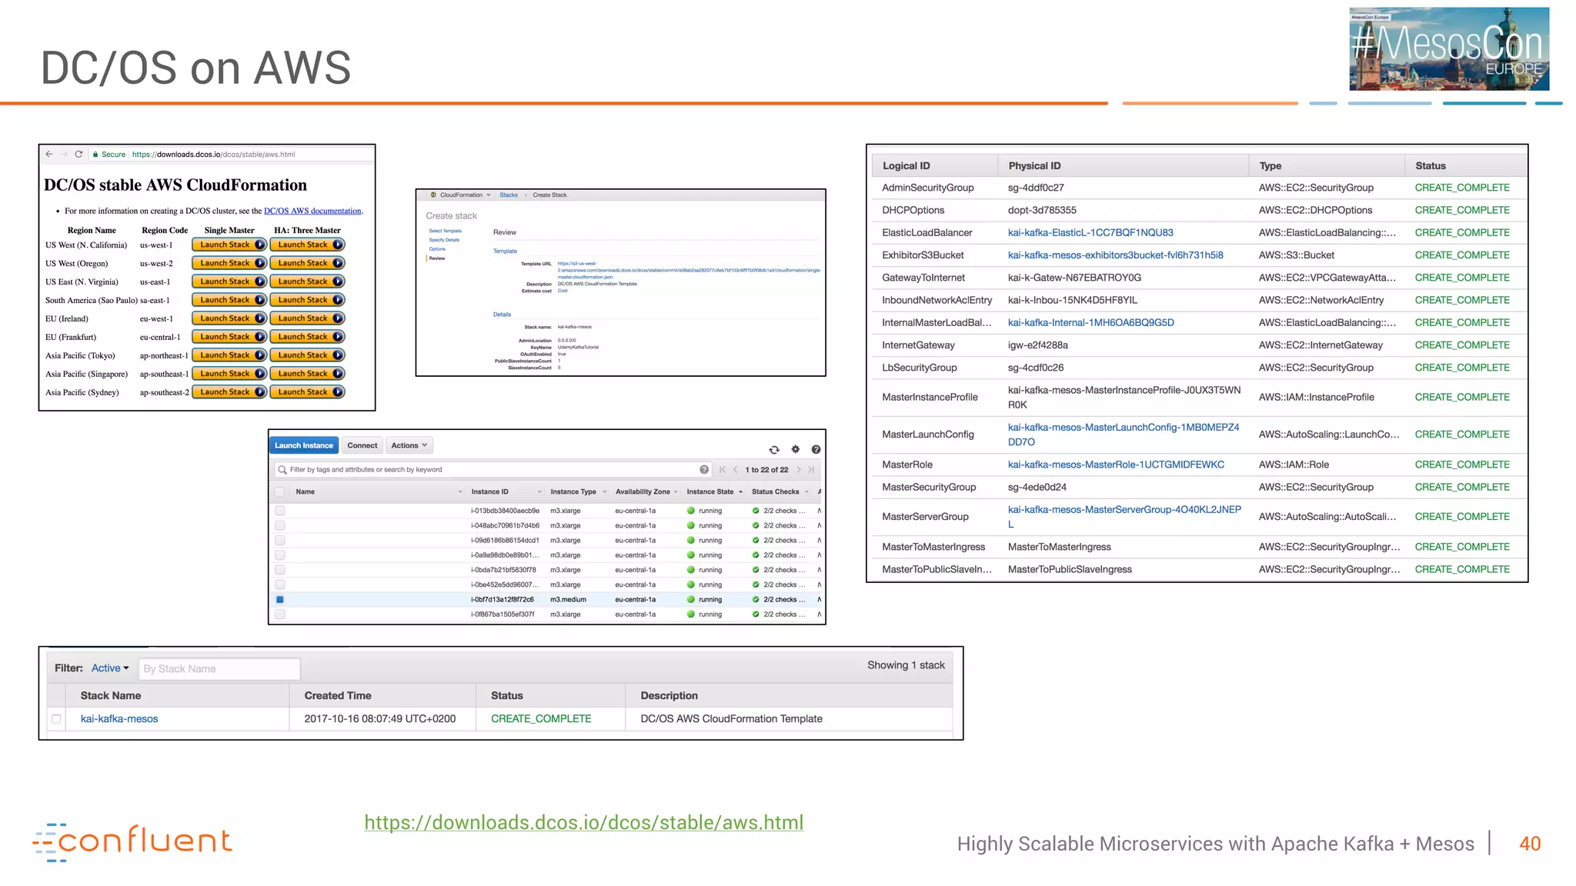Click the Secure padlock icon in address bar

point(95,155)
